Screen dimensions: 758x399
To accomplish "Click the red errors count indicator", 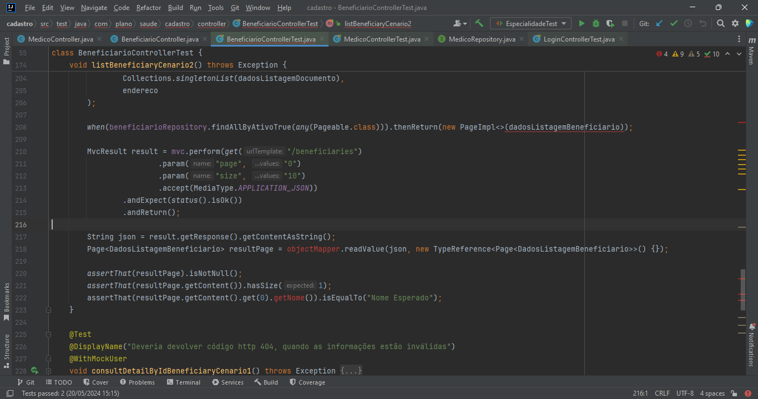I will [661, 54].
